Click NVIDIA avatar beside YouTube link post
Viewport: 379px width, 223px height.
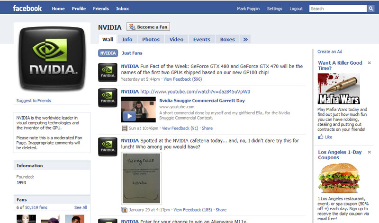pyautogui.click(x=108, y=98)
